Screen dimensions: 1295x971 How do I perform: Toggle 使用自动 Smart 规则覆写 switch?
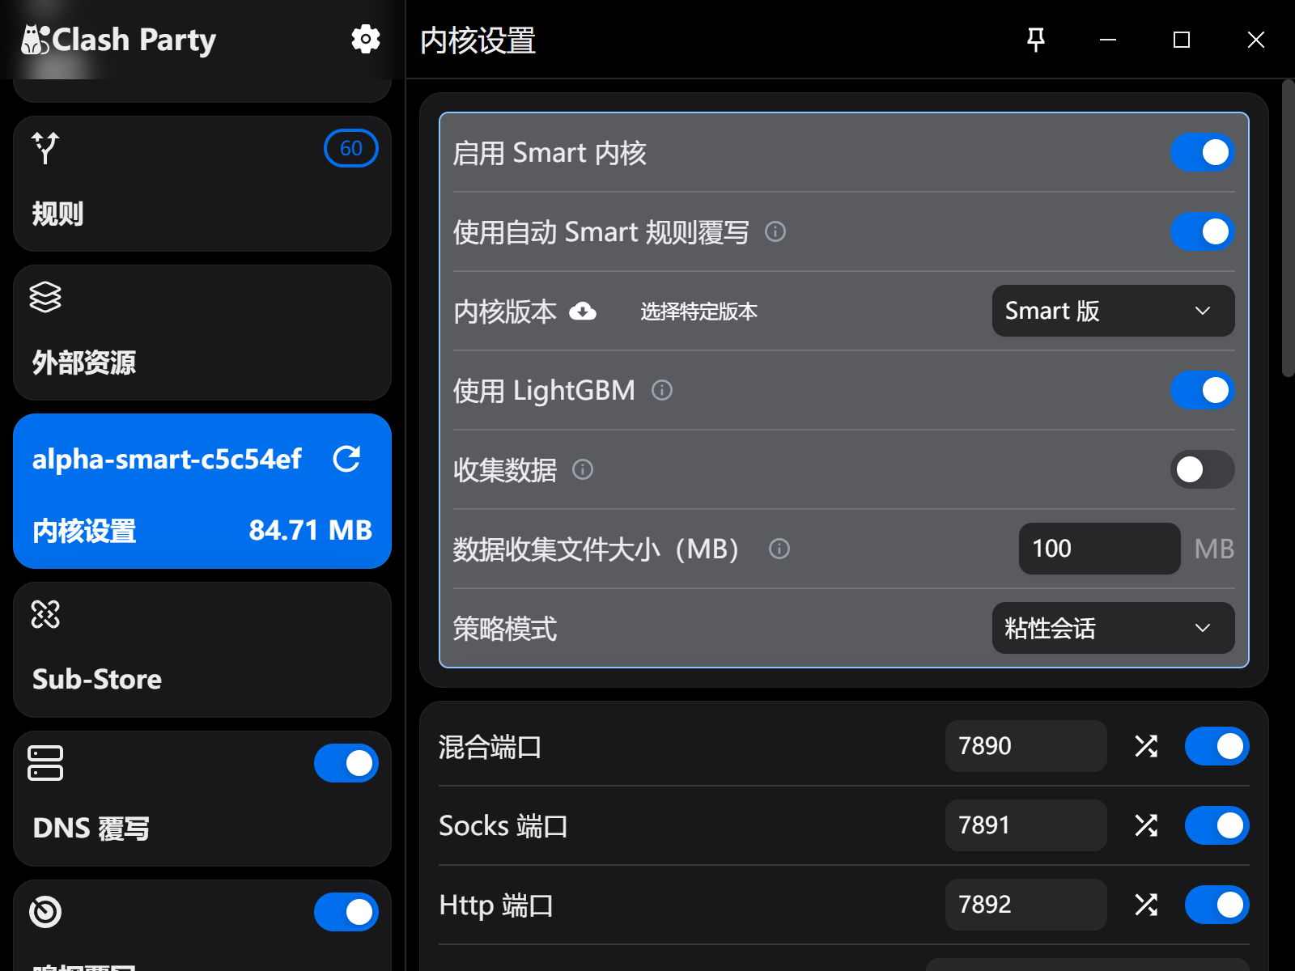coord(1202,231)
